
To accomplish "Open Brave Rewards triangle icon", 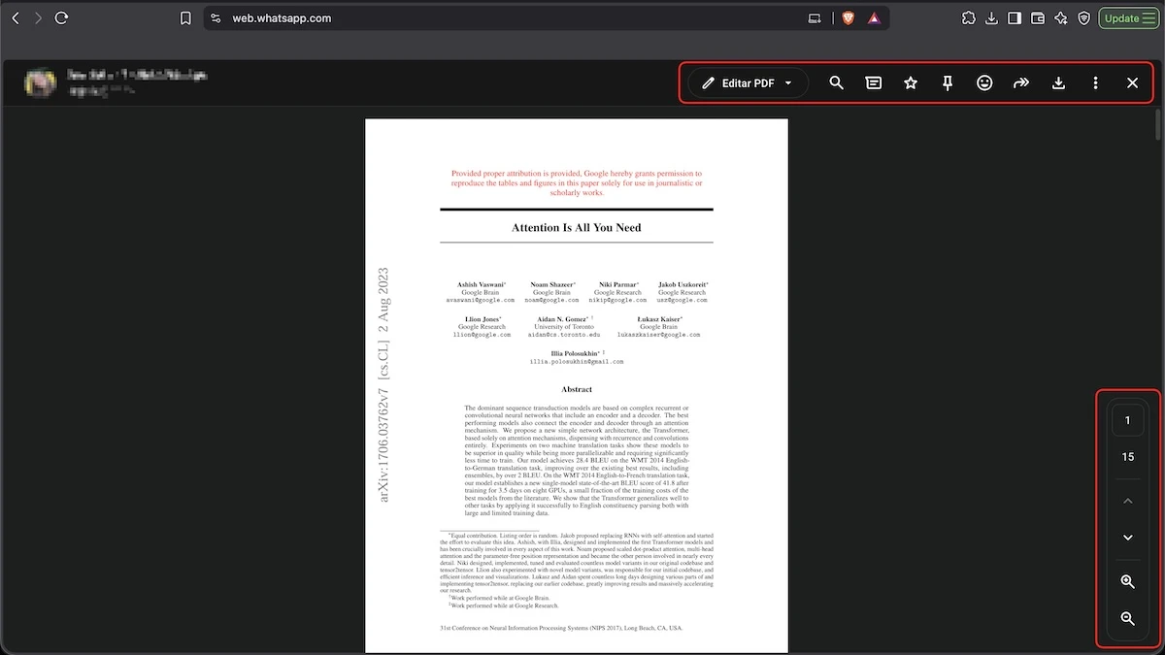I will [874, 18].
